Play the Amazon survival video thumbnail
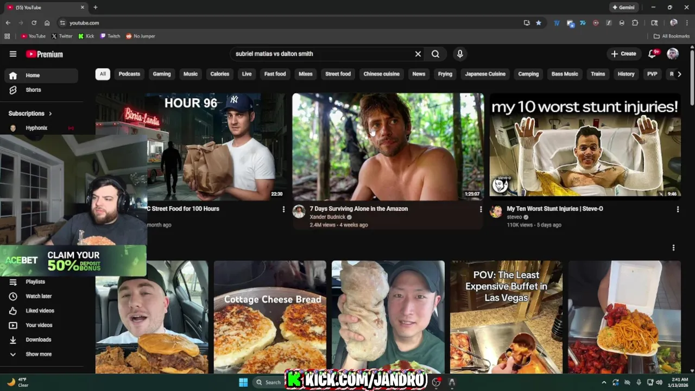Image resolution: width=695 pixels, height=391 pixels. (x=388, y=147)
